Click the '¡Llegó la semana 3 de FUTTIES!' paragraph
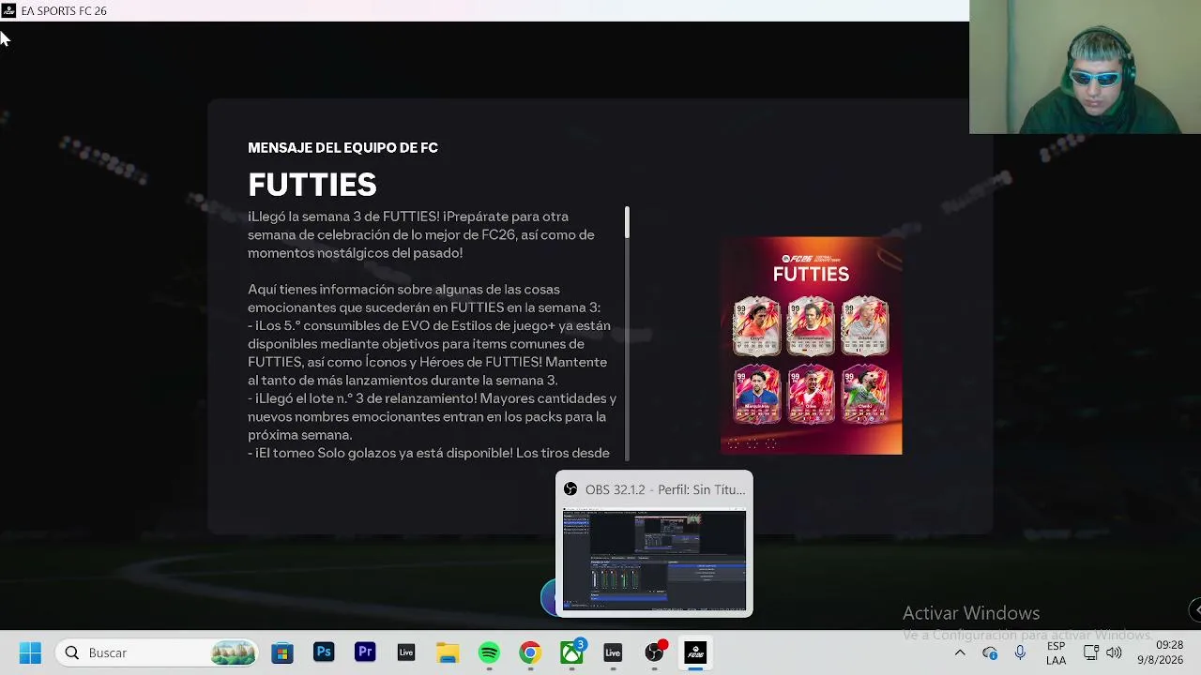 pos(421,234)
